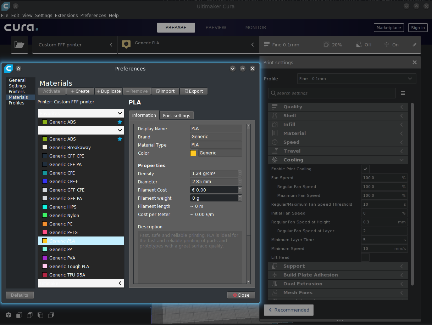
Task: Click the Support category icon
Action: point(275,266)
